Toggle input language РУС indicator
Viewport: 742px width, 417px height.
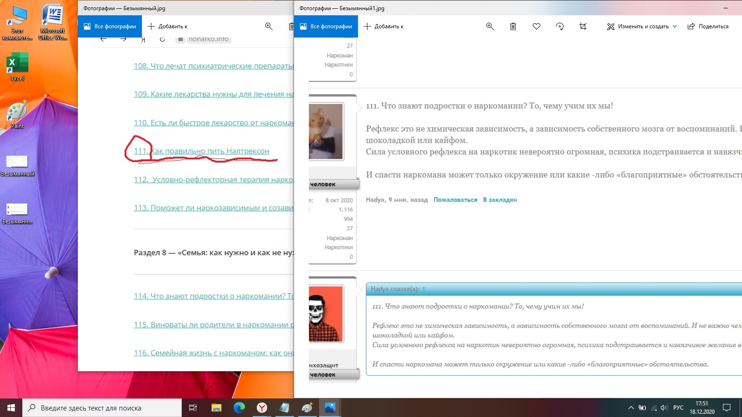[678, 408]
